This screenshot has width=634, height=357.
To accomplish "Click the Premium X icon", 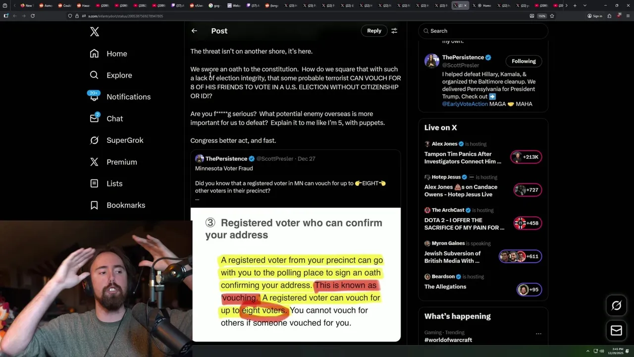I will 94,162.
